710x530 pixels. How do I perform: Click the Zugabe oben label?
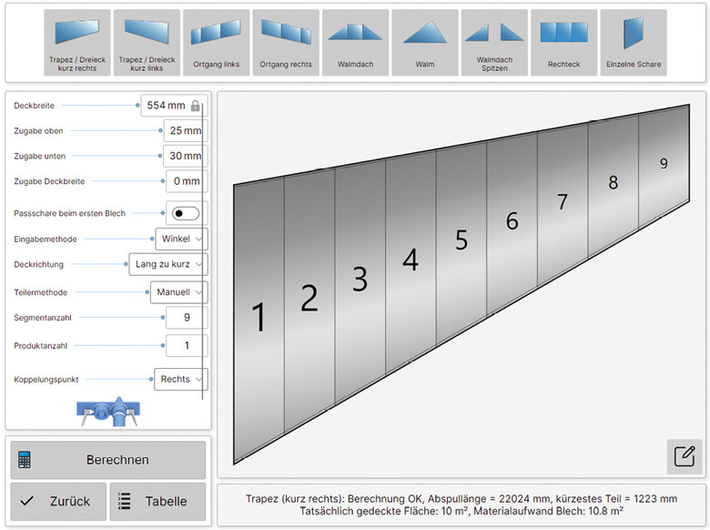point(38,131)
